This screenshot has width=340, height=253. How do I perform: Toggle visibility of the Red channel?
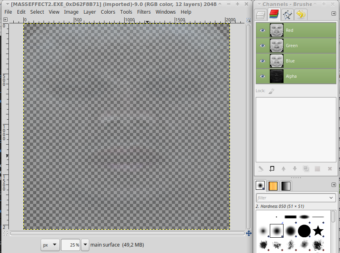(x=263, y=30)
